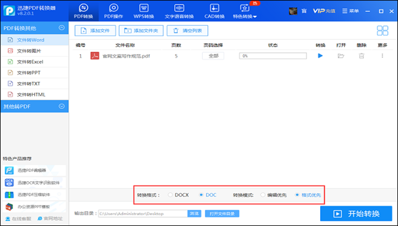
Task: Click the 编号 column header
Action: [x=81, y=45]
